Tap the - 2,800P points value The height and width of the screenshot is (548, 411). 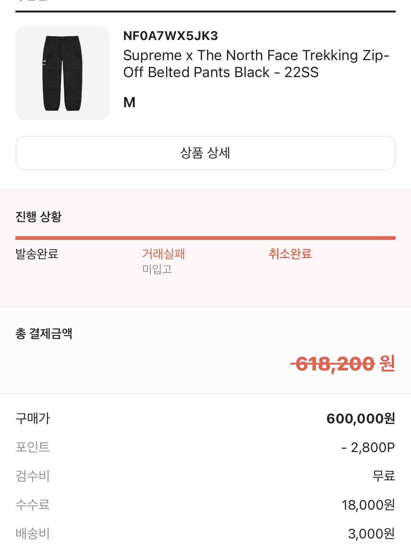[368, 447]
